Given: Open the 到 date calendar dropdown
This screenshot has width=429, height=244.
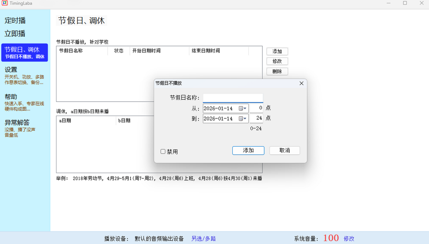Looking at the screenshot, I should [x=243, y=118].
